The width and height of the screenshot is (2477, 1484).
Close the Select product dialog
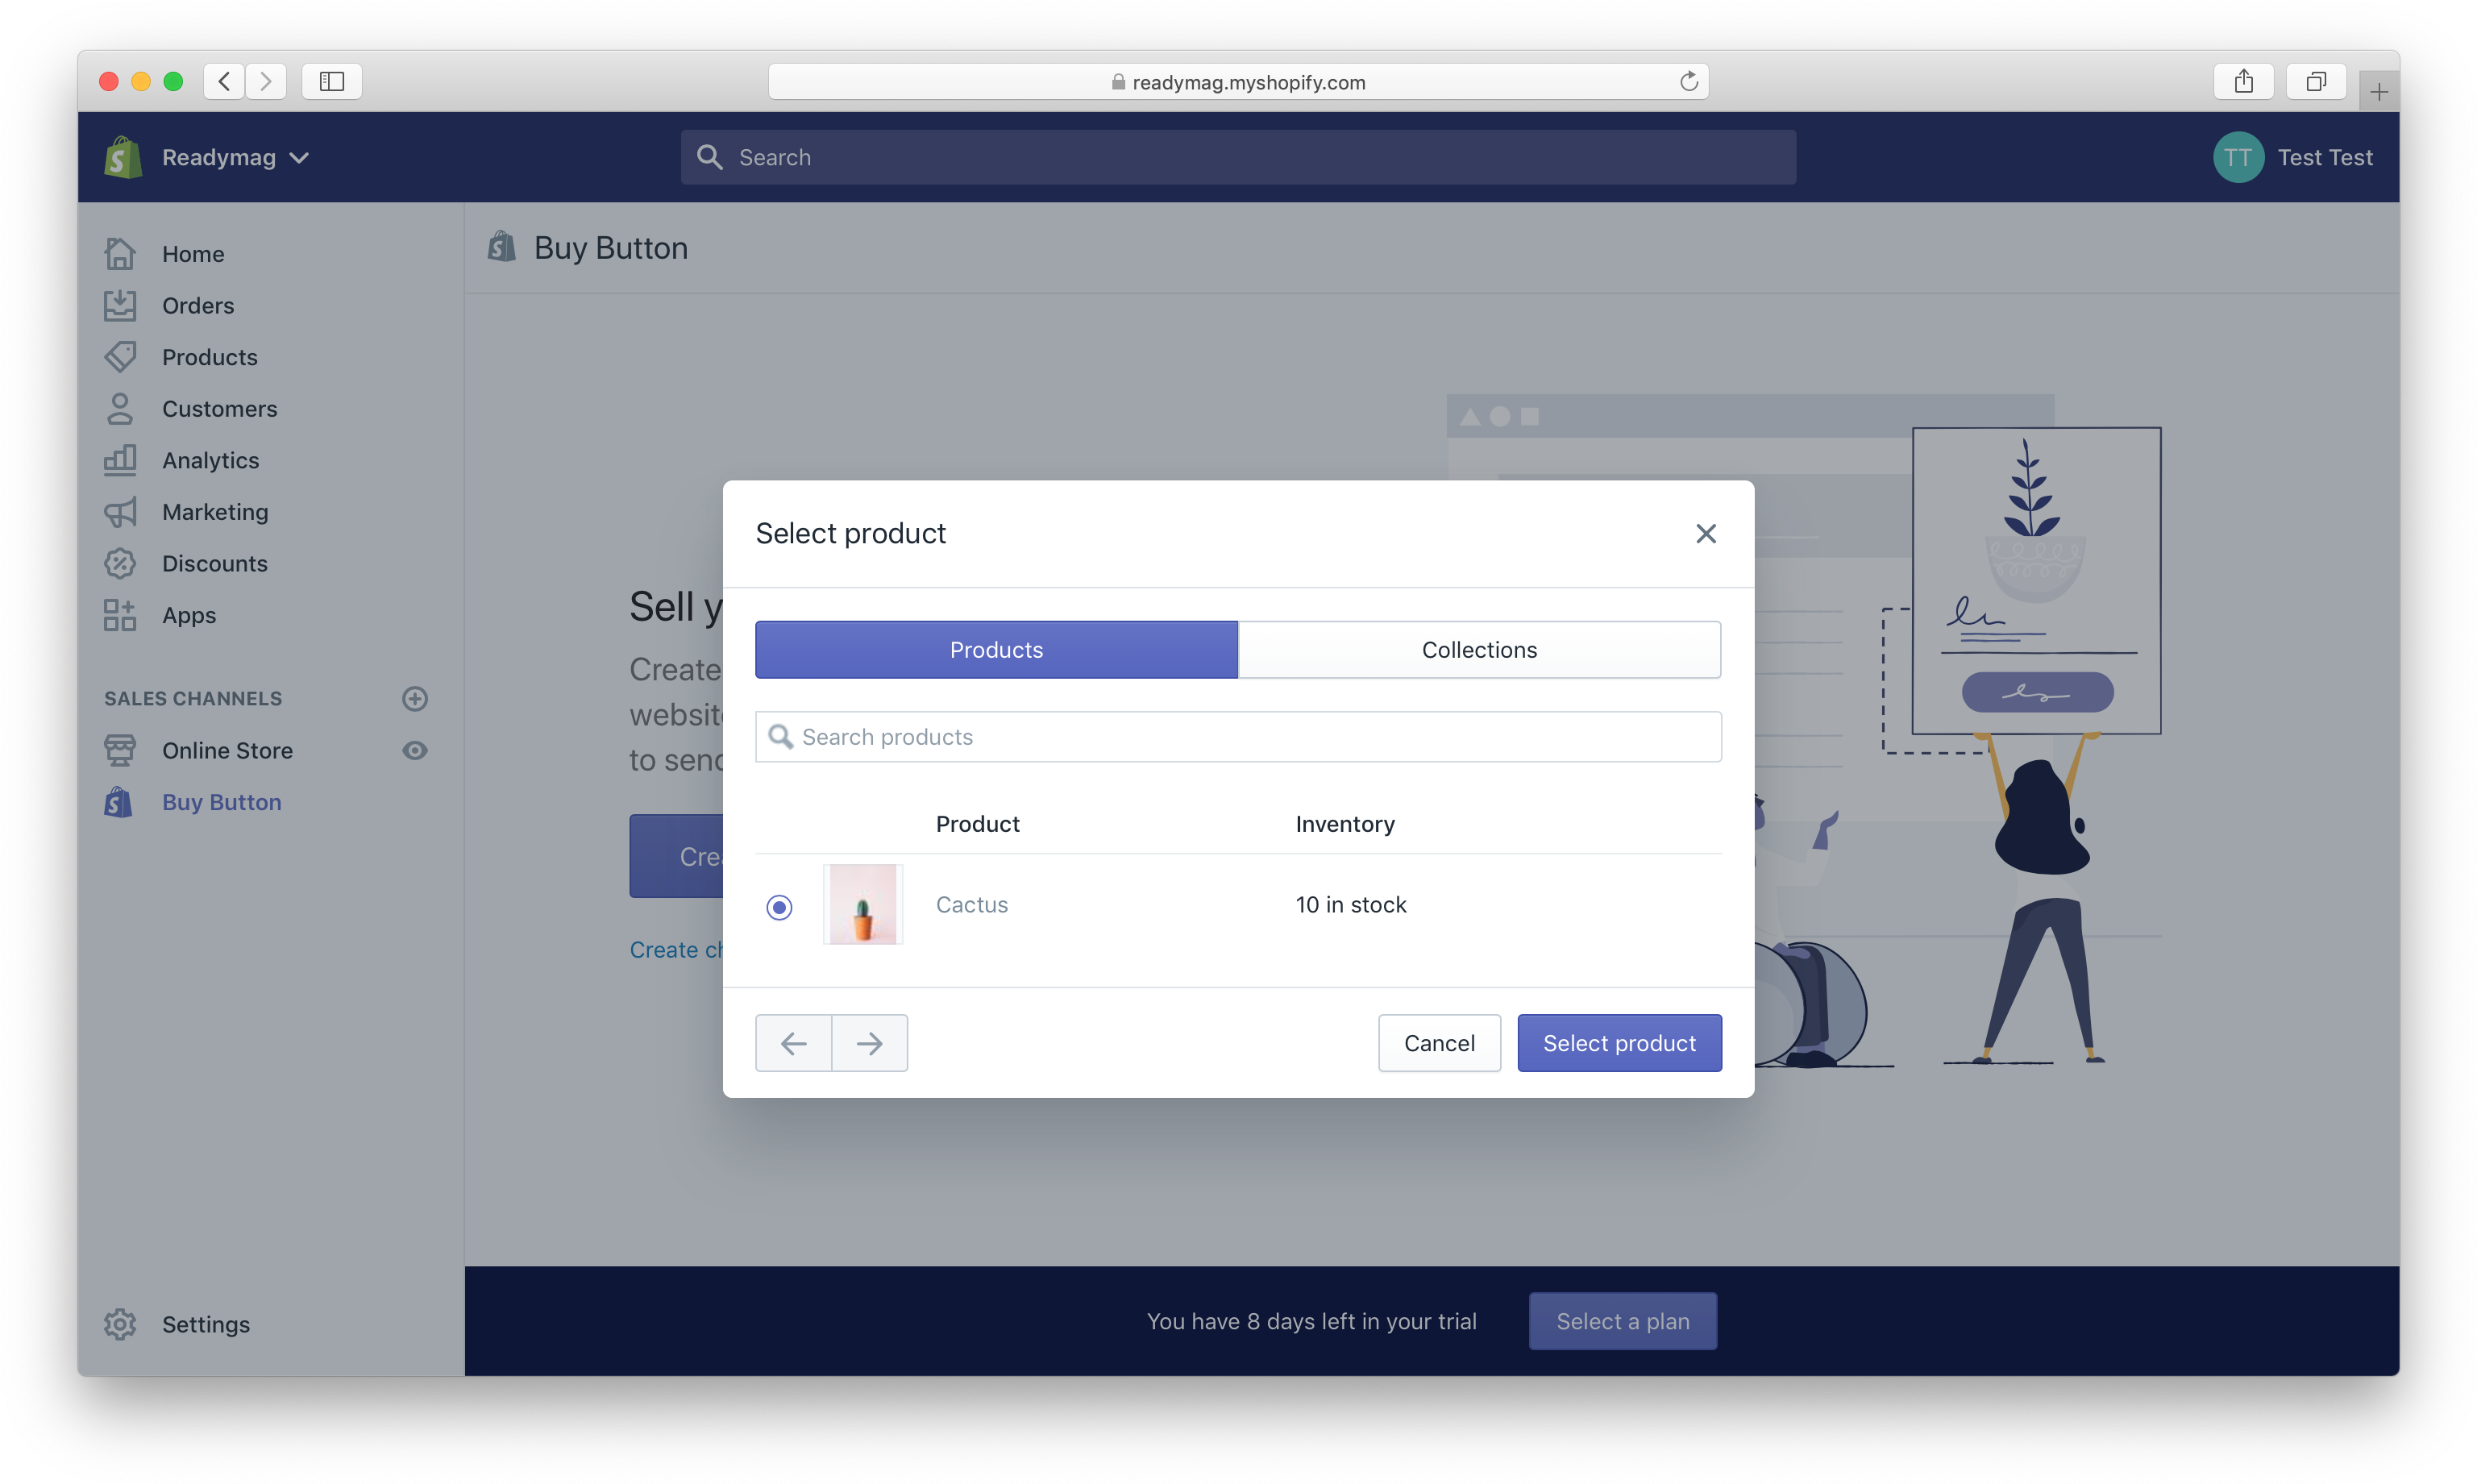coord(1705,533)
